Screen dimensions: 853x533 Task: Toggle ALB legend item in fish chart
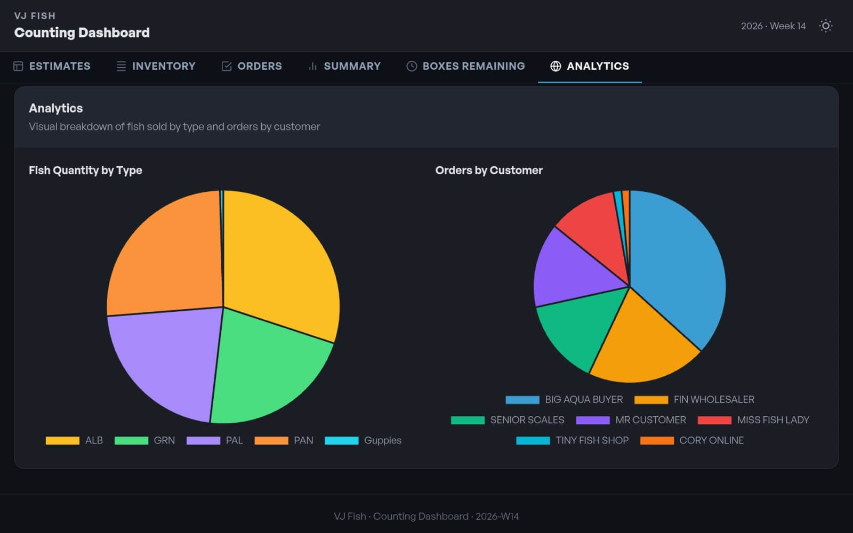74,440
